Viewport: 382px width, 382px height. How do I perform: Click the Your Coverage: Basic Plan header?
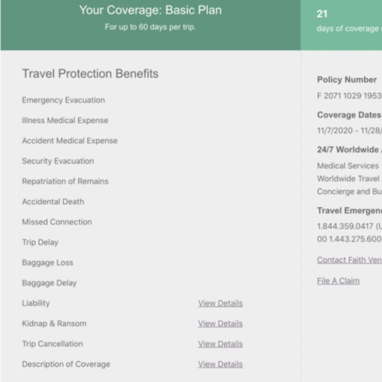pyautogui.click(x=150, y=10)
